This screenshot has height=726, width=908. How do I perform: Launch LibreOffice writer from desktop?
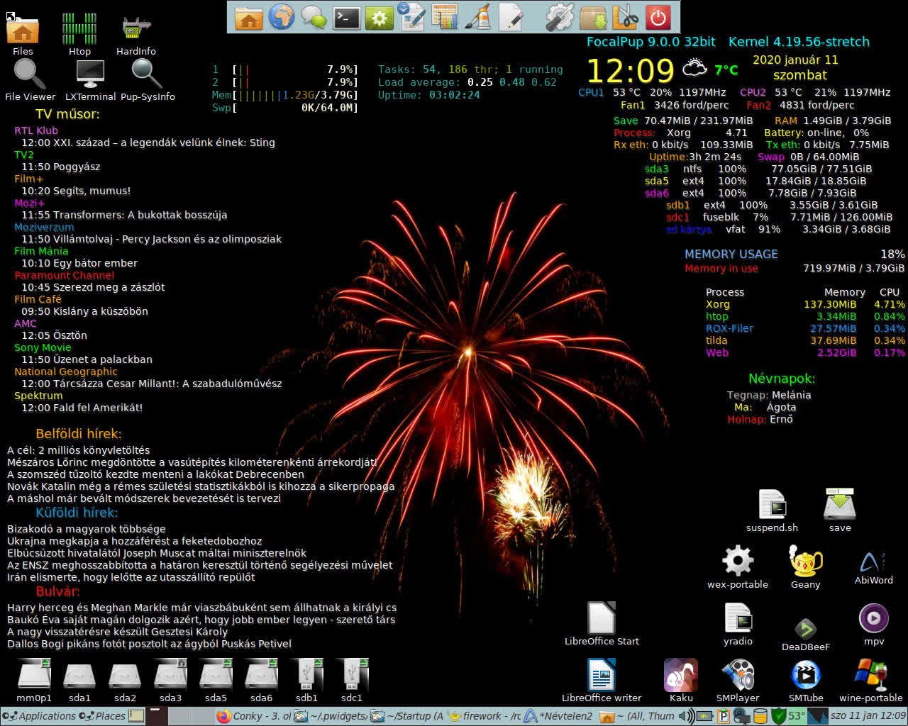(x=602, y=681)
